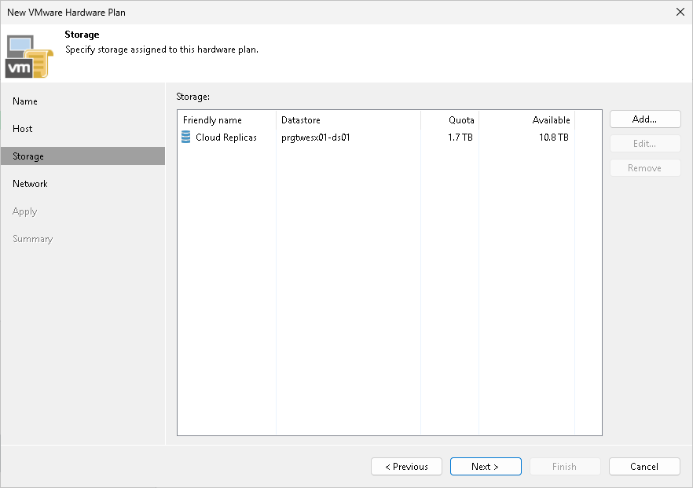Select the Name step in the sidebar

point(25,101)
